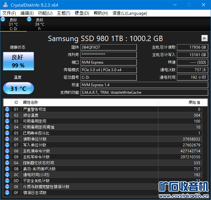
Task: Open the 硬盘(D) menu
Action: tap(82, 13)
